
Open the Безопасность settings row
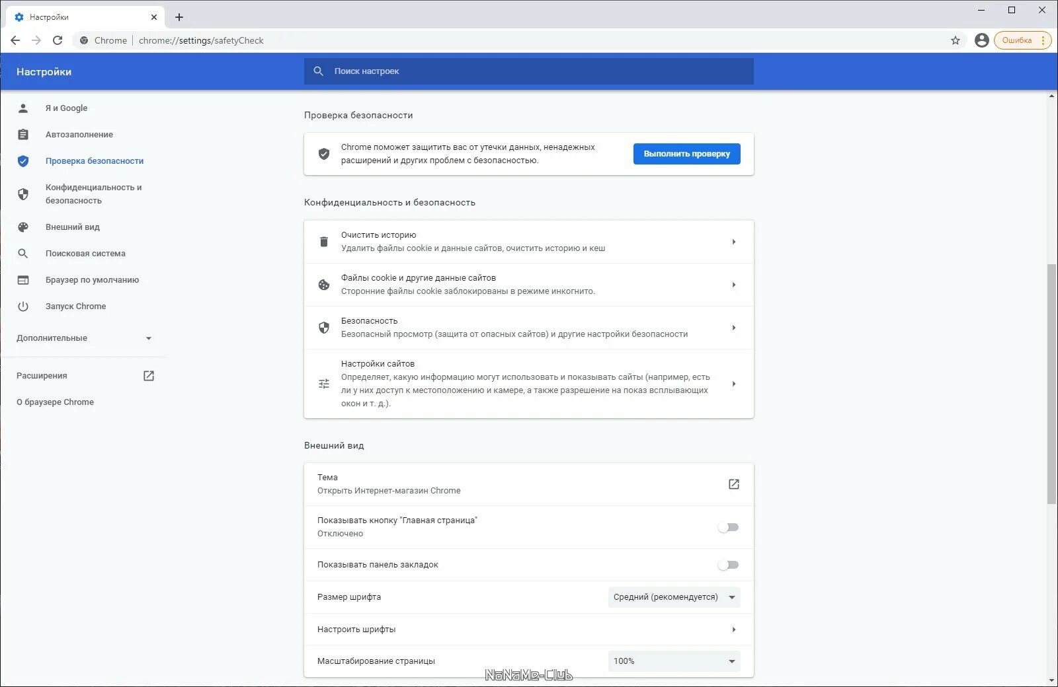click(x=529, y=328)
